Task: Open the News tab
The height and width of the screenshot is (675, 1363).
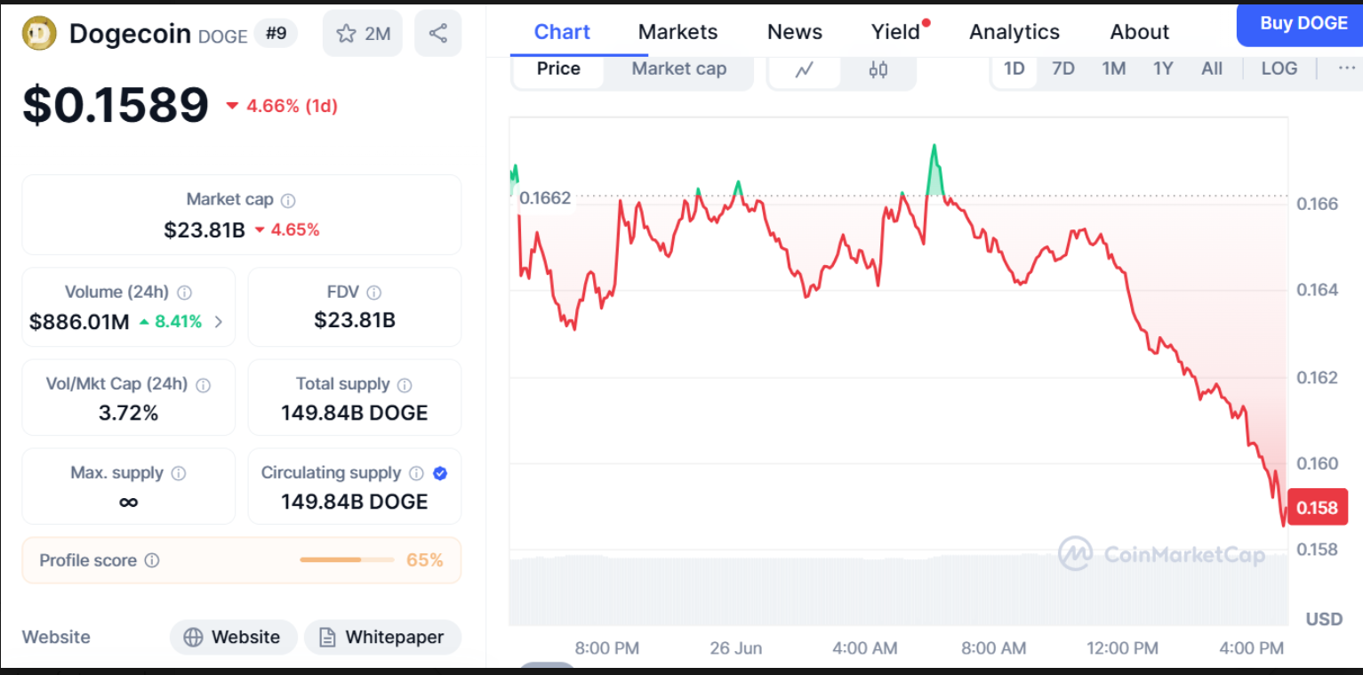Action: [x=795, y=32]
